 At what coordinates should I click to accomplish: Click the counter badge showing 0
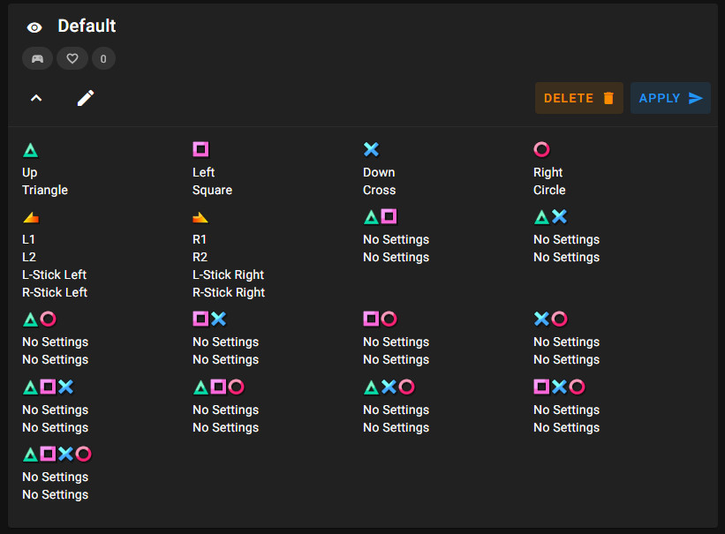(x=103, y=58)
